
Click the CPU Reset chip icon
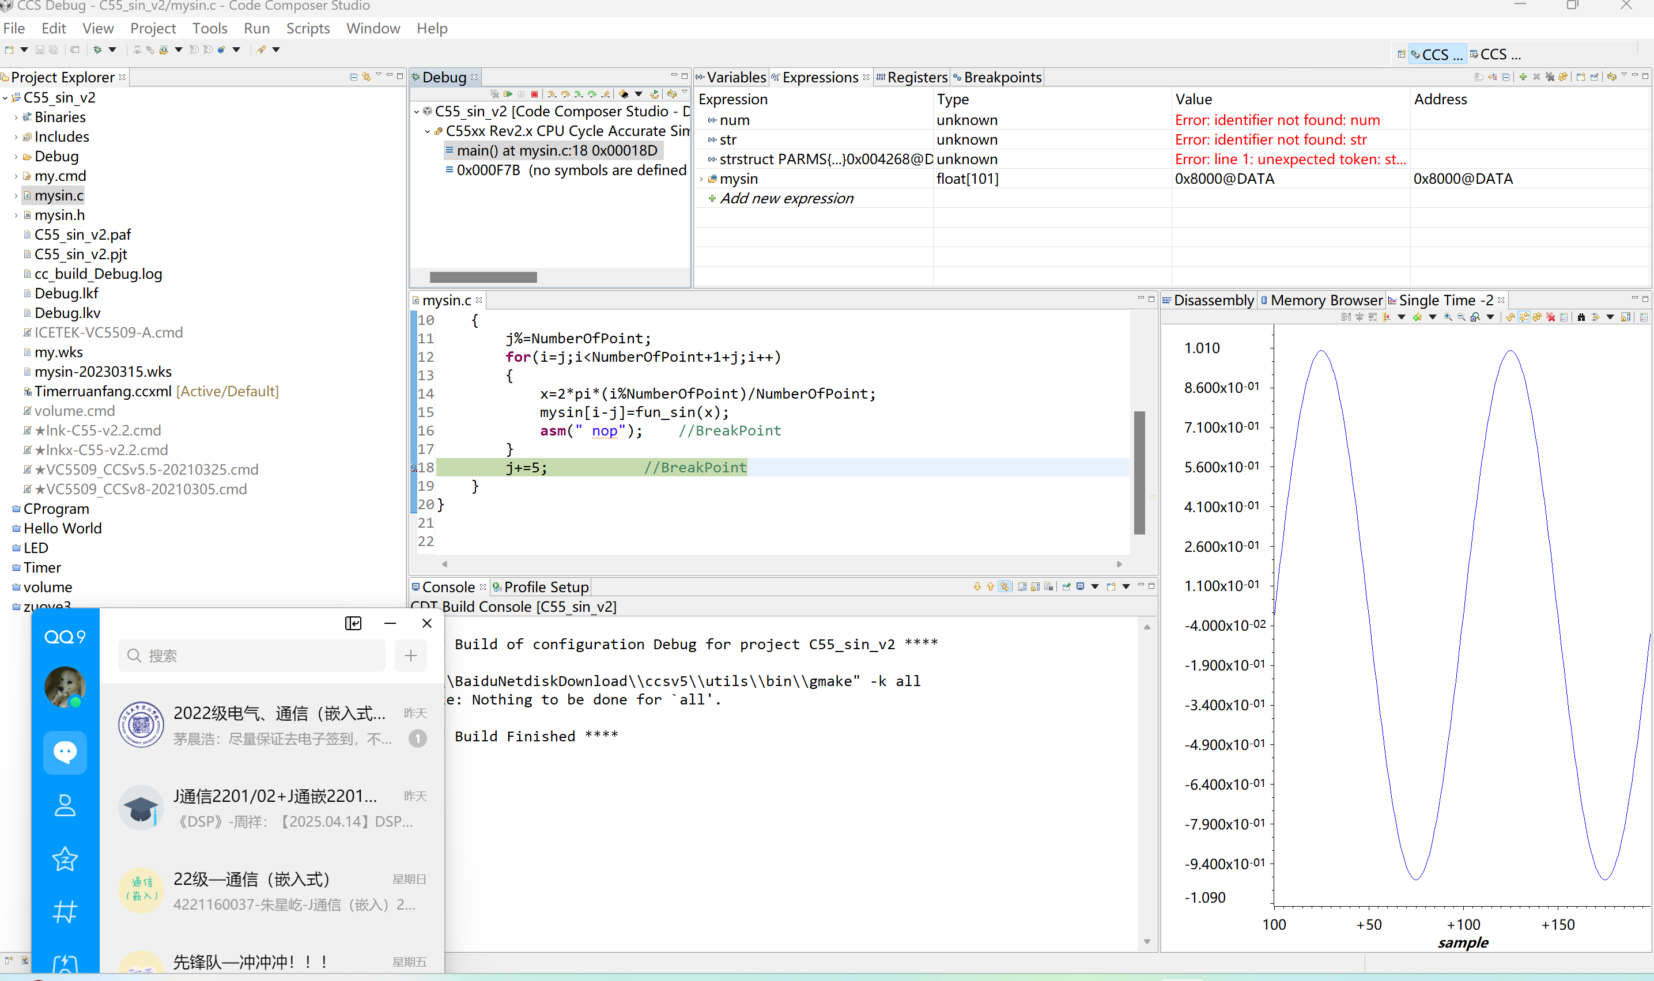click(x=624, y=94)
